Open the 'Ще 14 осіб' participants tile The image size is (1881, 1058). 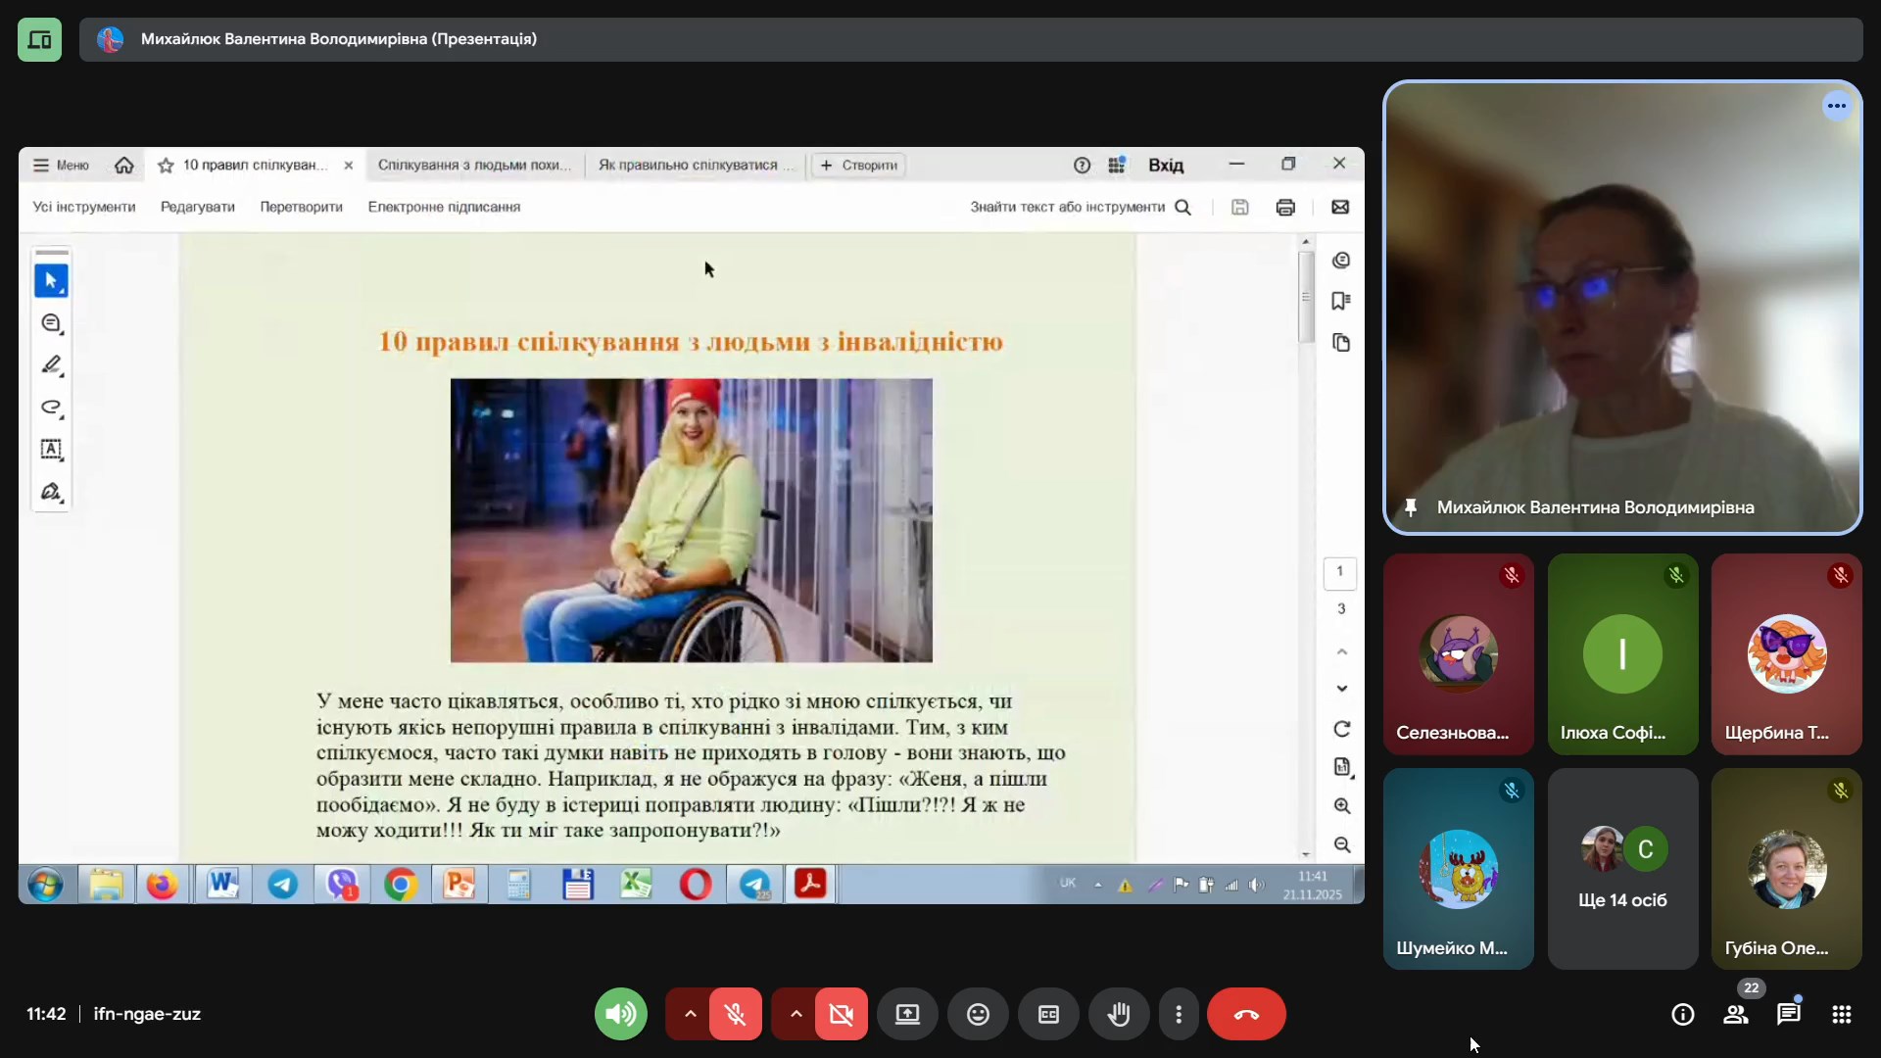coord(1622,869)
